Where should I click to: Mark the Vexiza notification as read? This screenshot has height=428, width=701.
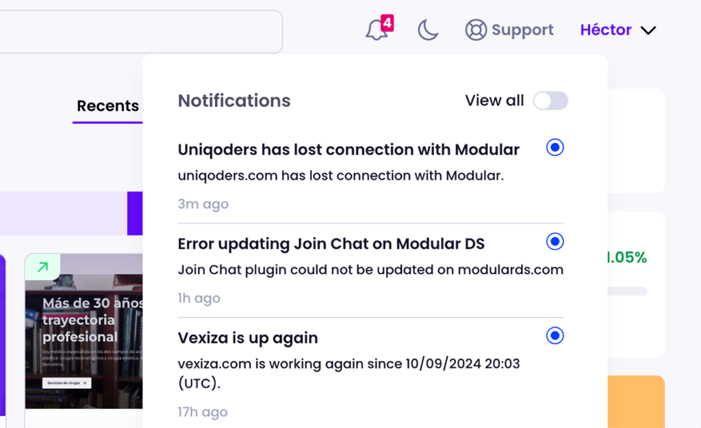[x=555, y=336]
